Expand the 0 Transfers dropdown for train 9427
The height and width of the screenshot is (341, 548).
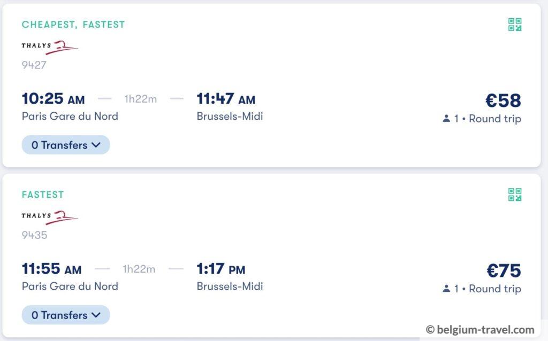click(x=65, y=145)
